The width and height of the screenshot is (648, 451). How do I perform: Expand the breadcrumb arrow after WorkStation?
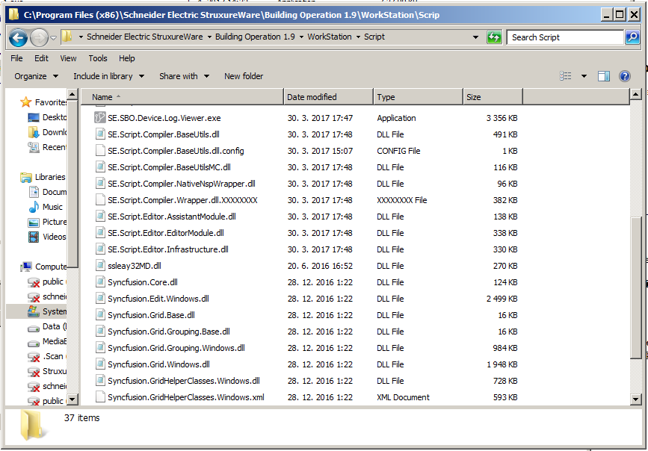358,37
